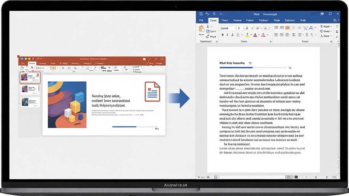Viewport: 349px width, 196px height.
Task: Toggle Underline formatting in Word
Action: click(232, 35)
